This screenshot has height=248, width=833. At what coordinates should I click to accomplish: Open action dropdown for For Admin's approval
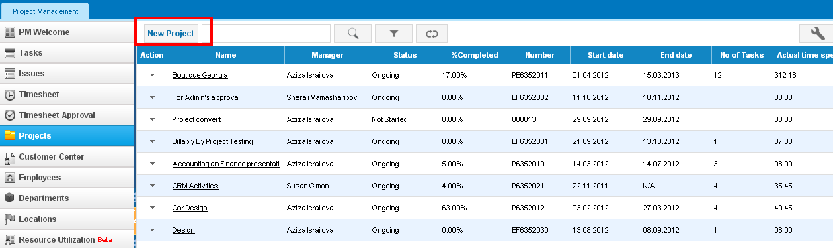pyautogui.click(x=152, y=97)
